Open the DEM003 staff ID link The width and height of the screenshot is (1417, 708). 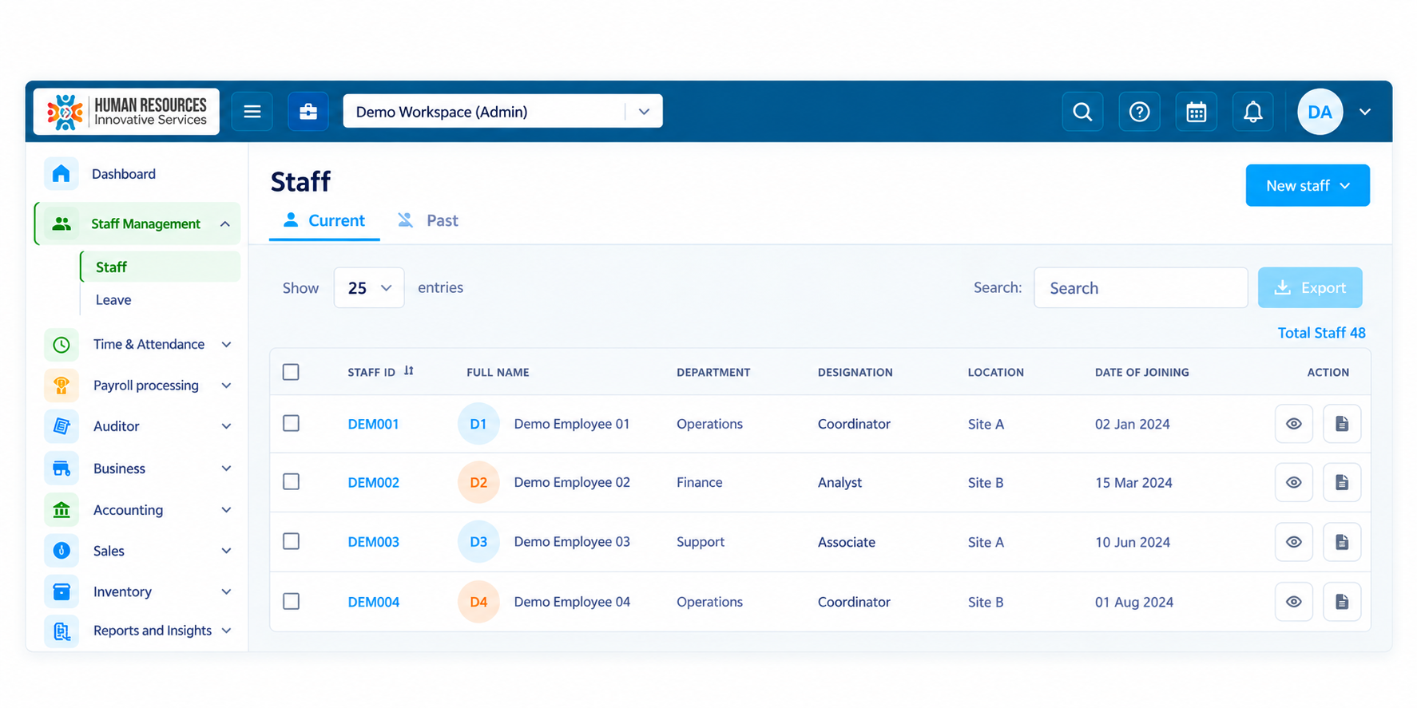pos(373,542)
